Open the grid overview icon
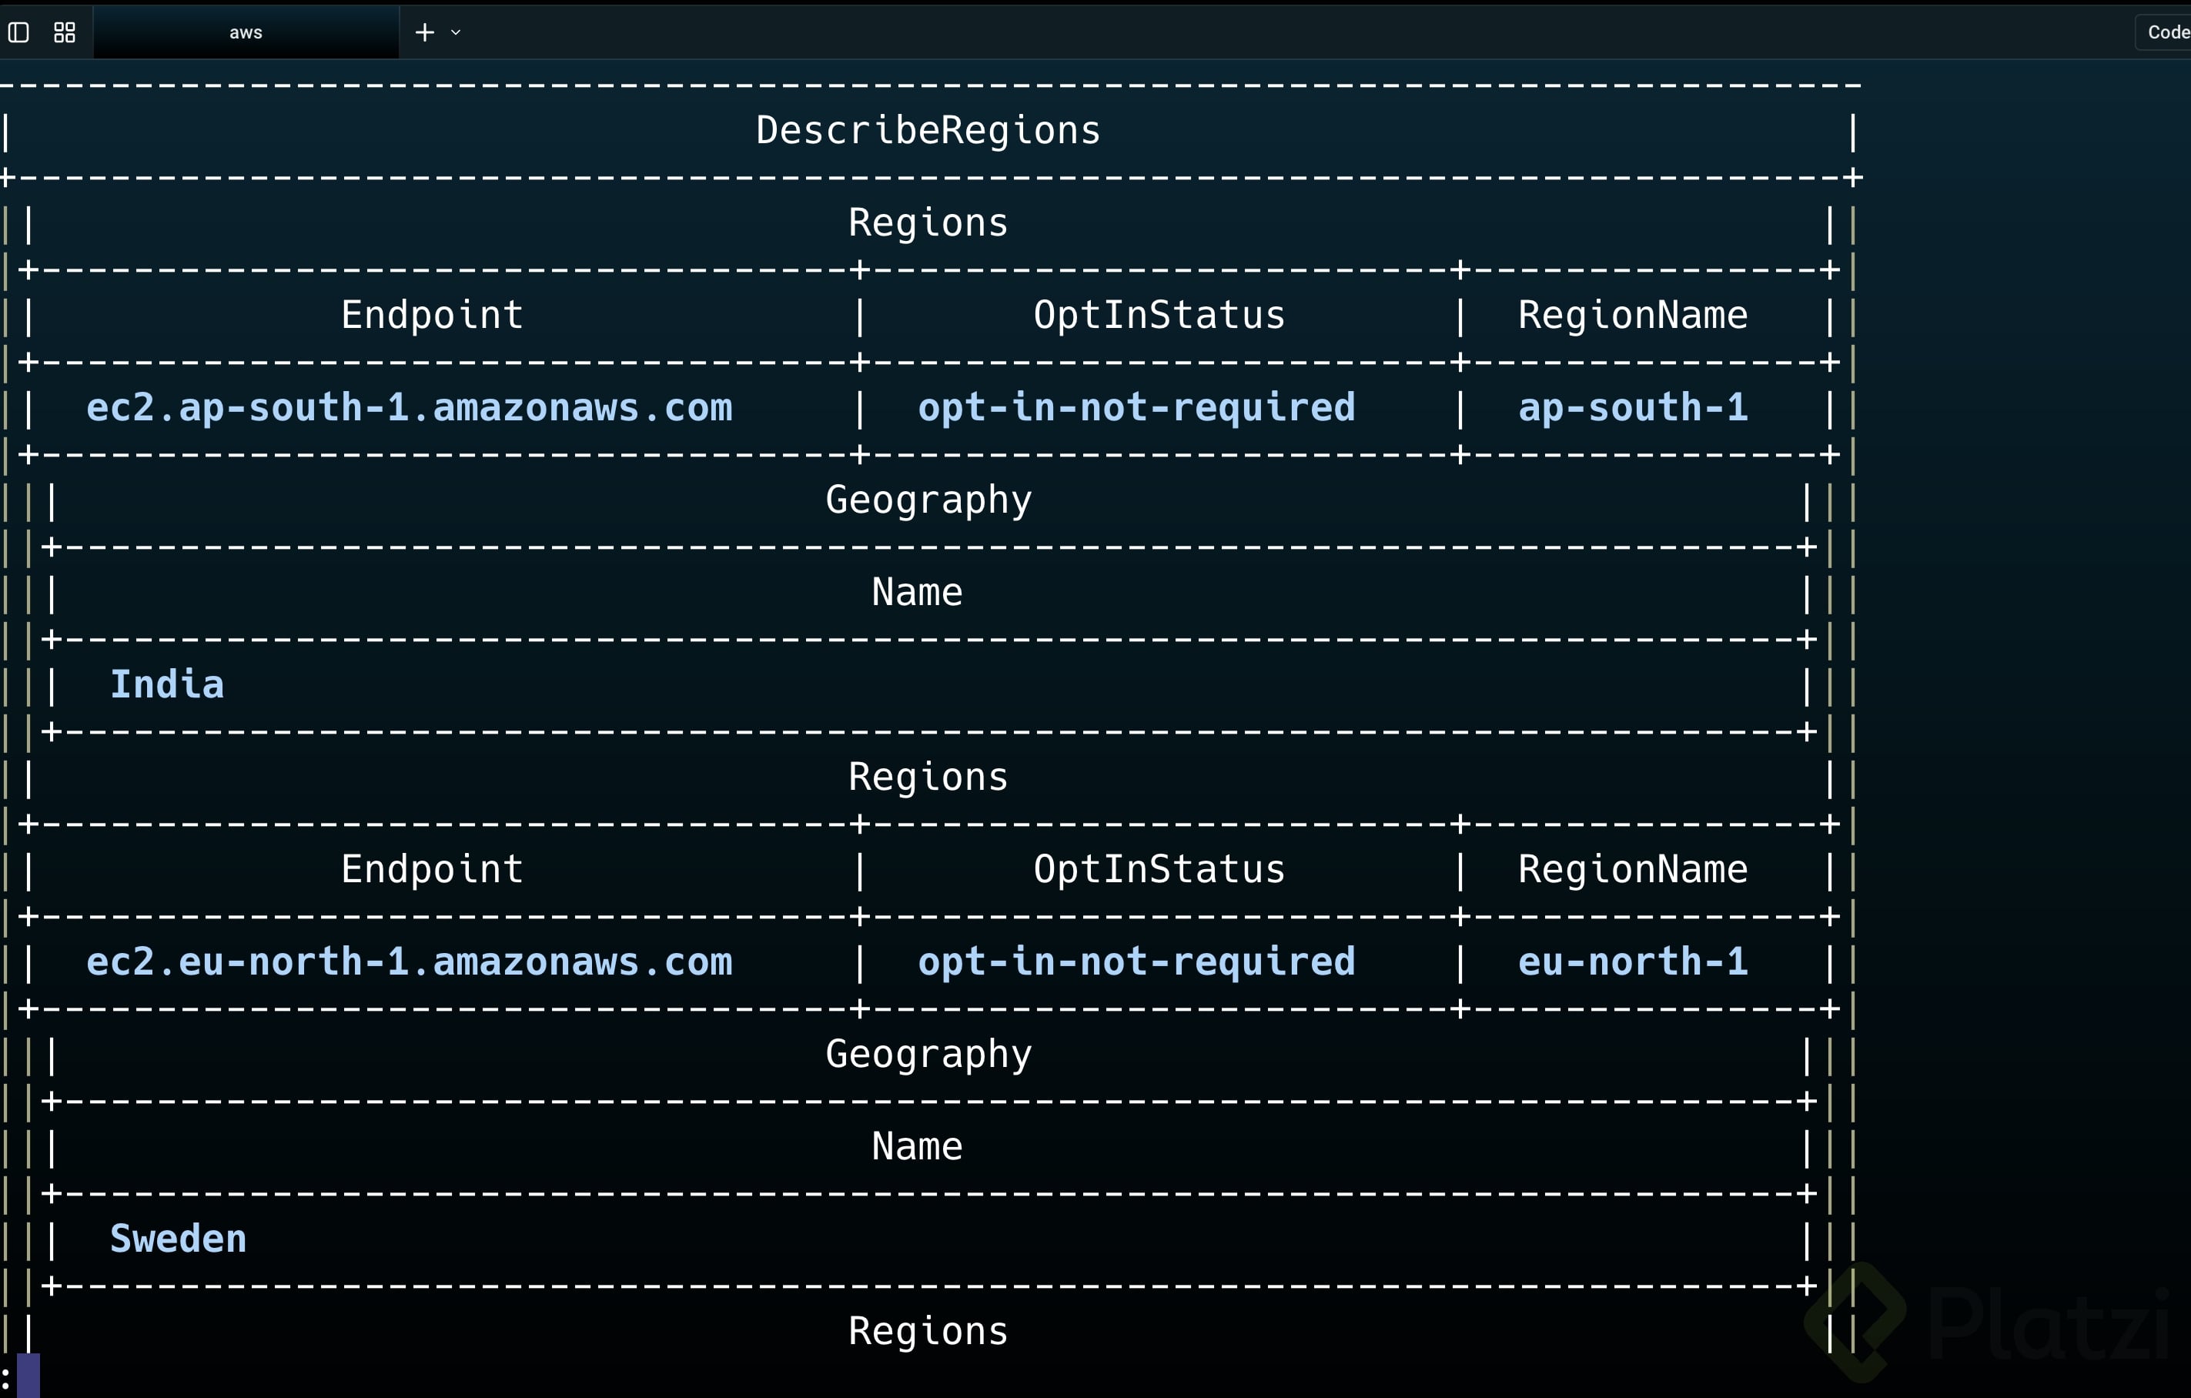Screen dimensions: 2191x1398 [65, 33]
